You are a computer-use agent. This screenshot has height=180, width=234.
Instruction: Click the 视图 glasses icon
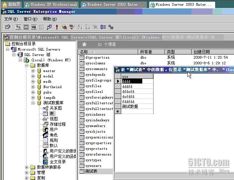click(46, 119)
